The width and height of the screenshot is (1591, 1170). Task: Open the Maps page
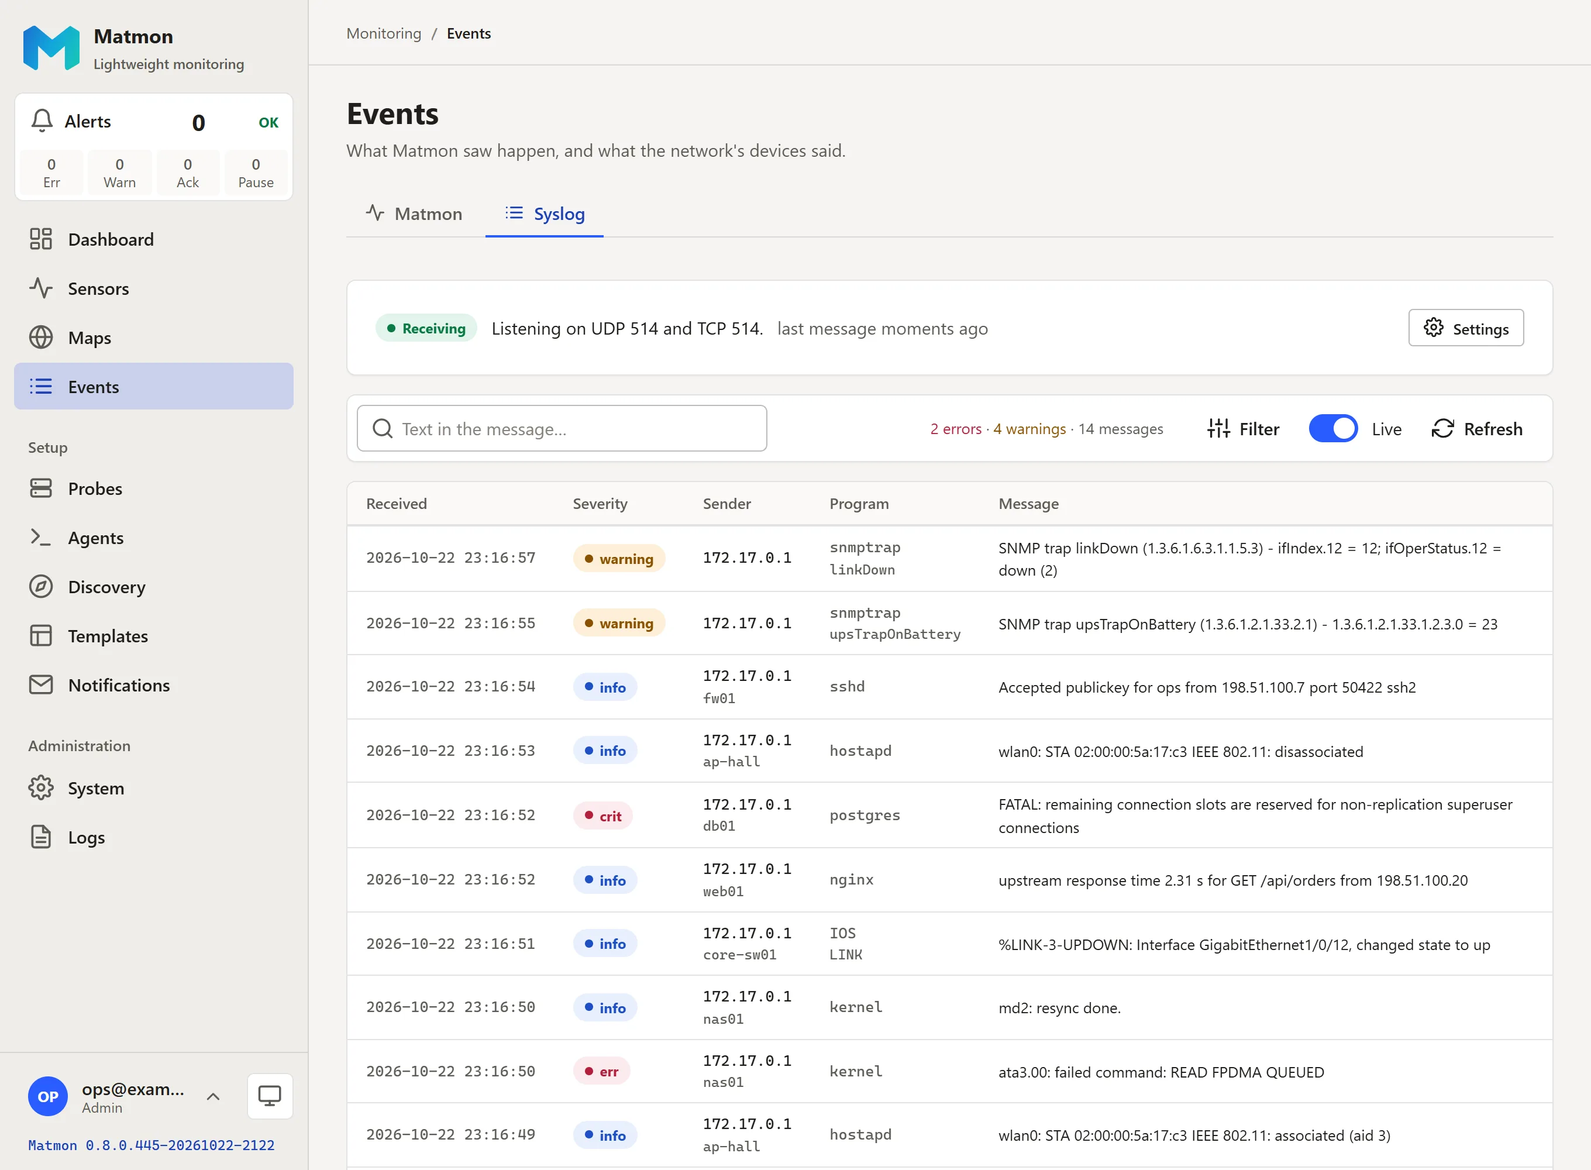[x=154, y=337]
